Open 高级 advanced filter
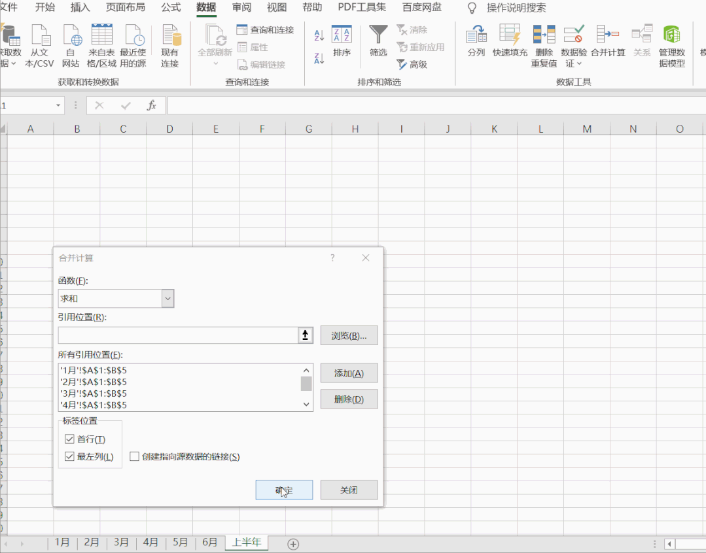This screenshot has height=553, width=706. click(412, 64)
